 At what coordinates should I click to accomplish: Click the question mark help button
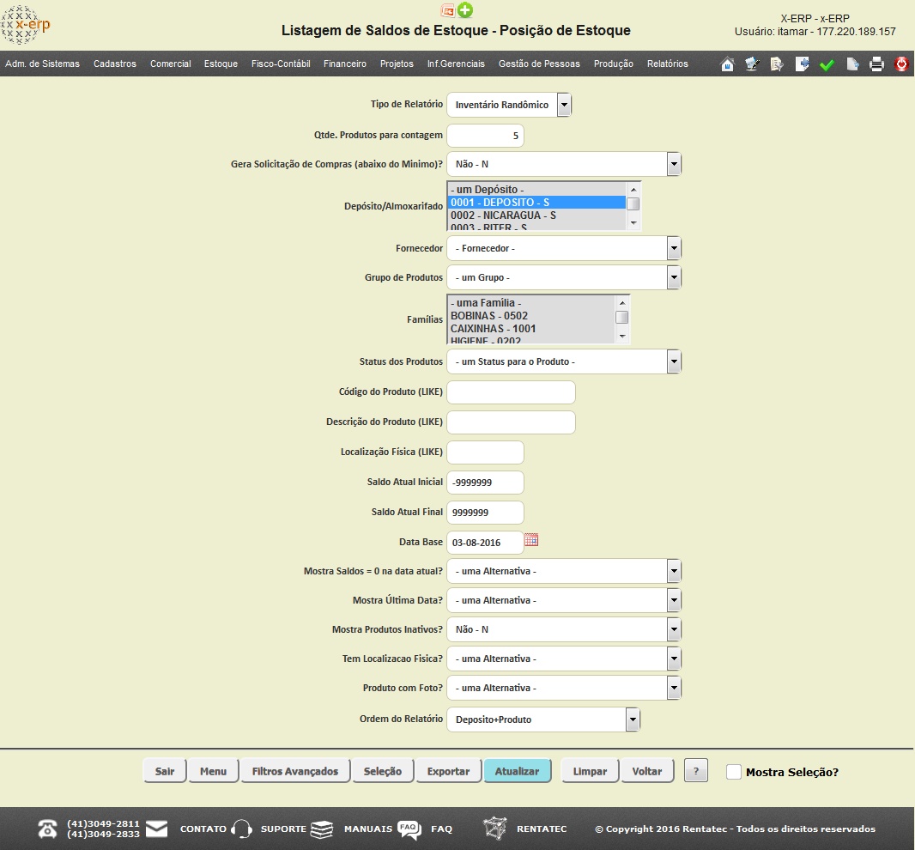point(695,771)
